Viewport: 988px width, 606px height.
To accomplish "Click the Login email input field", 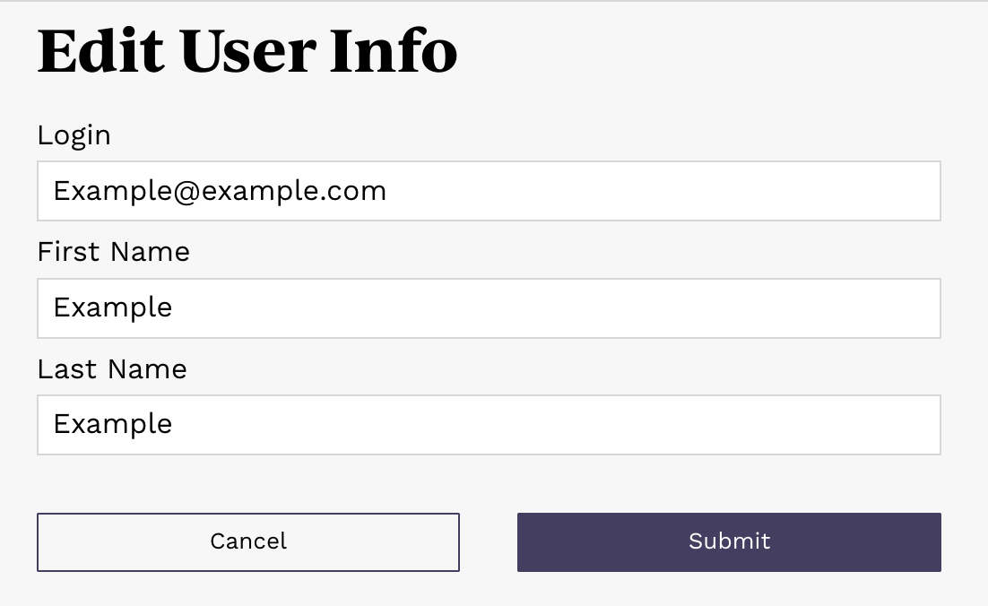I will click(x=489, y=191).
